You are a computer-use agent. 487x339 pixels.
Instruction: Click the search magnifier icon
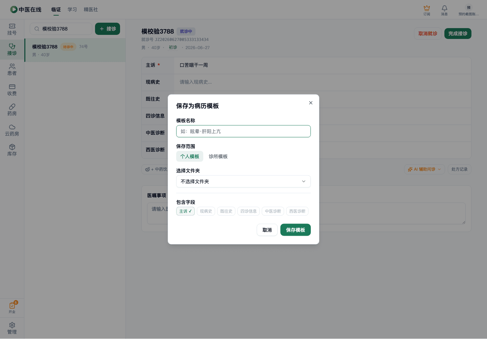(x=37, y=29)
